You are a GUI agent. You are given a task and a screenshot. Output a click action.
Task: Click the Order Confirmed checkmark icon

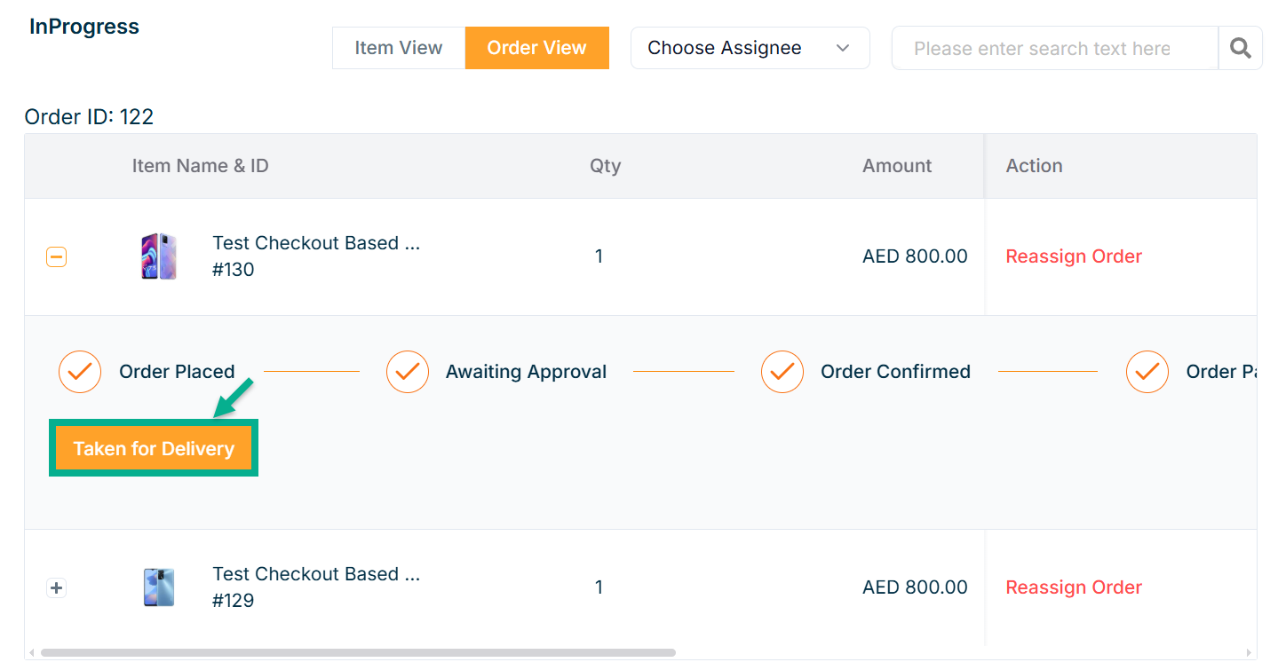[782, 372]
